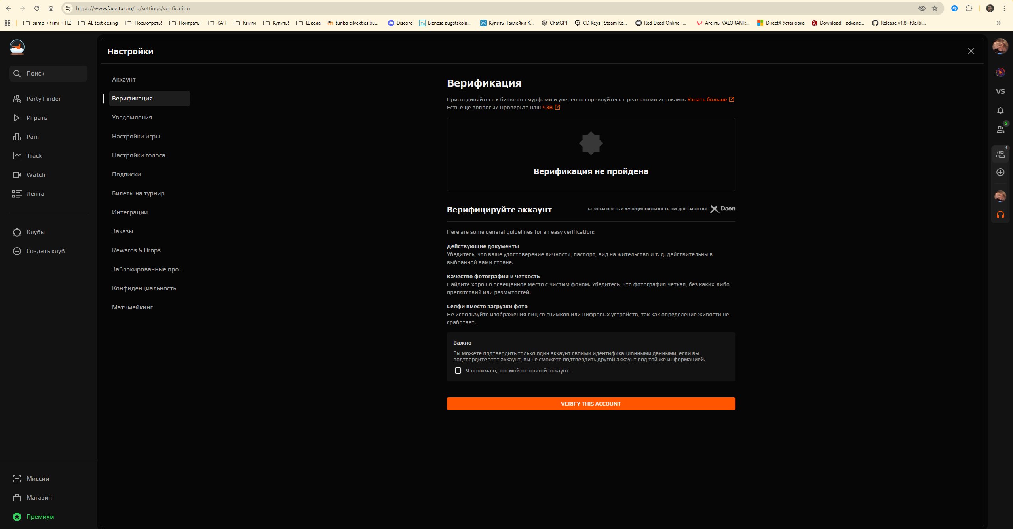Open Миссии from the bottom sidebar
1013x529 pixels.
point(38,479)
